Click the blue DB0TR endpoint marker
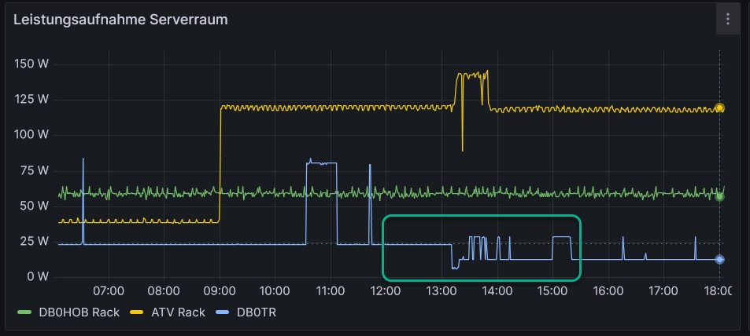 [x=719, y=260]
